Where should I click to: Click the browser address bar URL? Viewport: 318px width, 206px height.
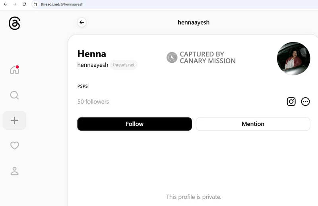pos(62,4)
